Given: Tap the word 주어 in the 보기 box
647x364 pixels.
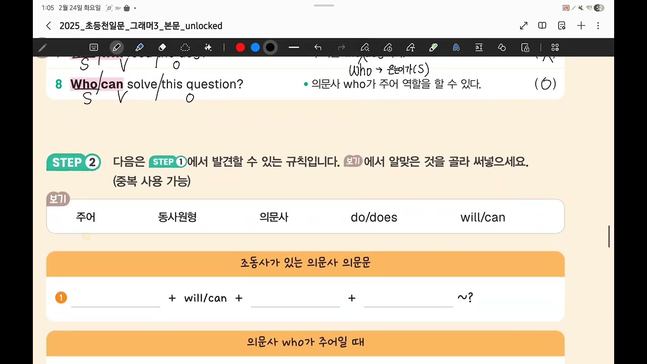Looking at the screenshot, I should click(x=85, y=217).
